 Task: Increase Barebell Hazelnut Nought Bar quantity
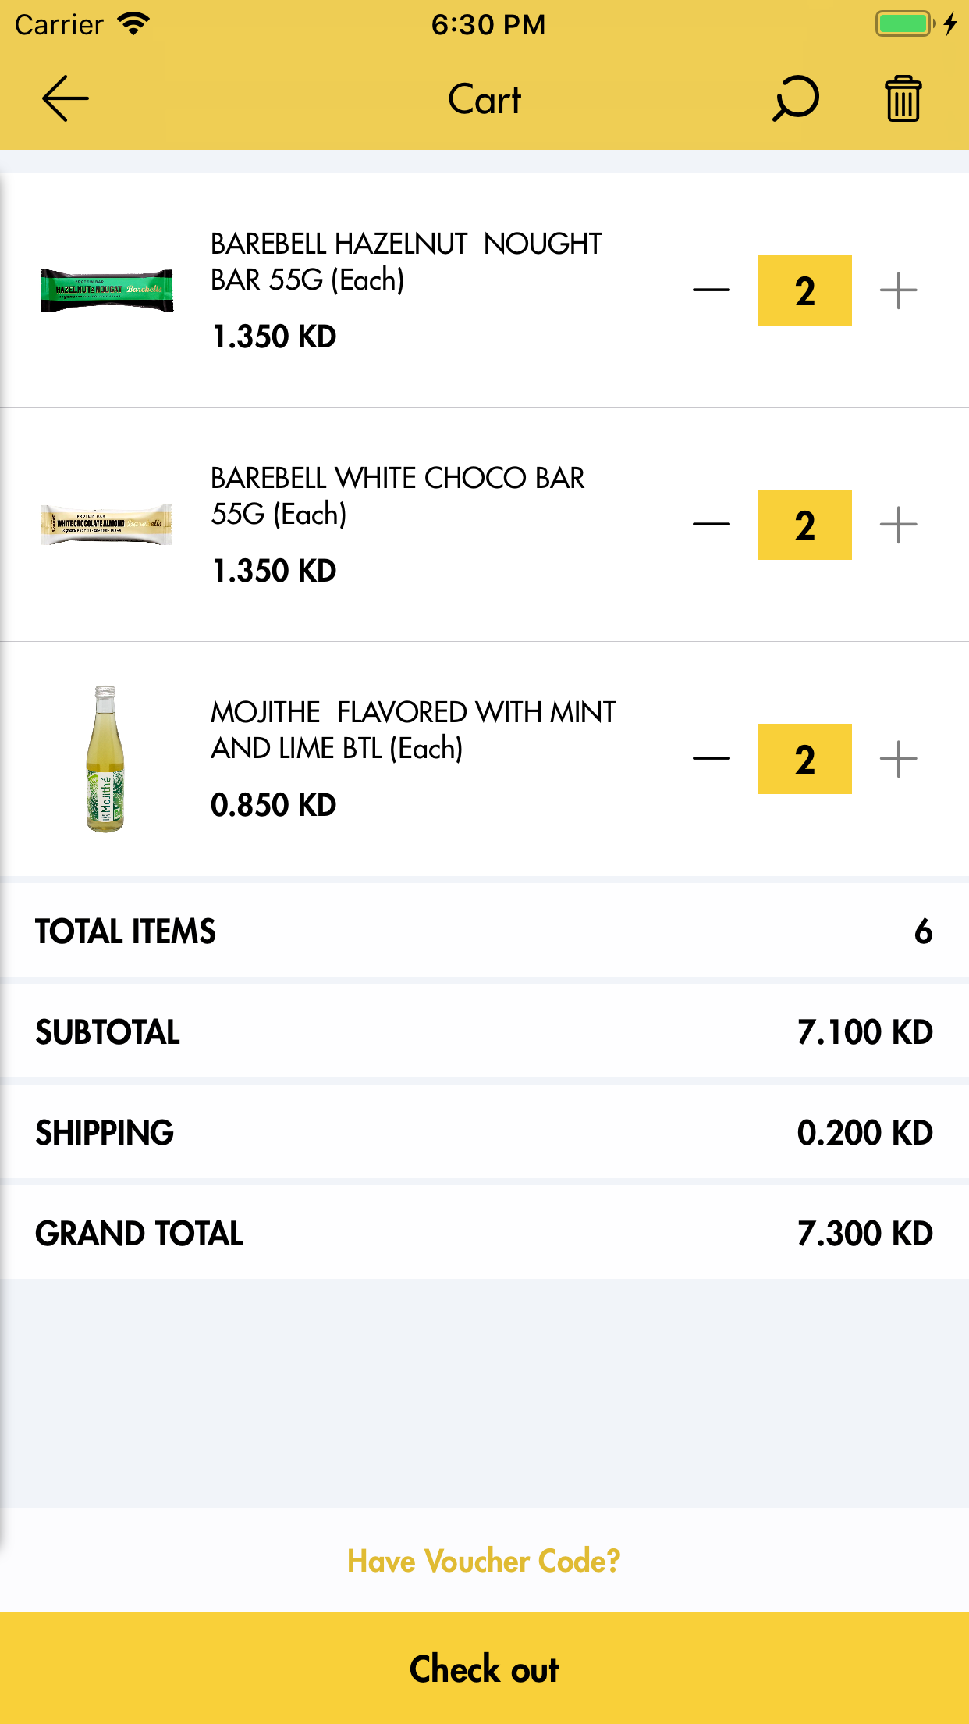898,290
